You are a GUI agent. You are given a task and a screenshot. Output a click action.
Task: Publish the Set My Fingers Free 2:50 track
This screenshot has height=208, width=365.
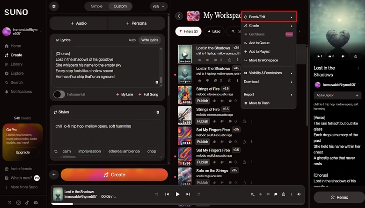[x=203, y=162]
